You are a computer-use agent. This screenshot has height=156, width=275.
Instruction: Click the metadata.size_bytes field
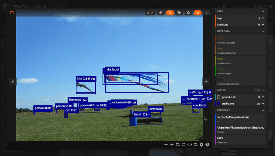point(240,40)
